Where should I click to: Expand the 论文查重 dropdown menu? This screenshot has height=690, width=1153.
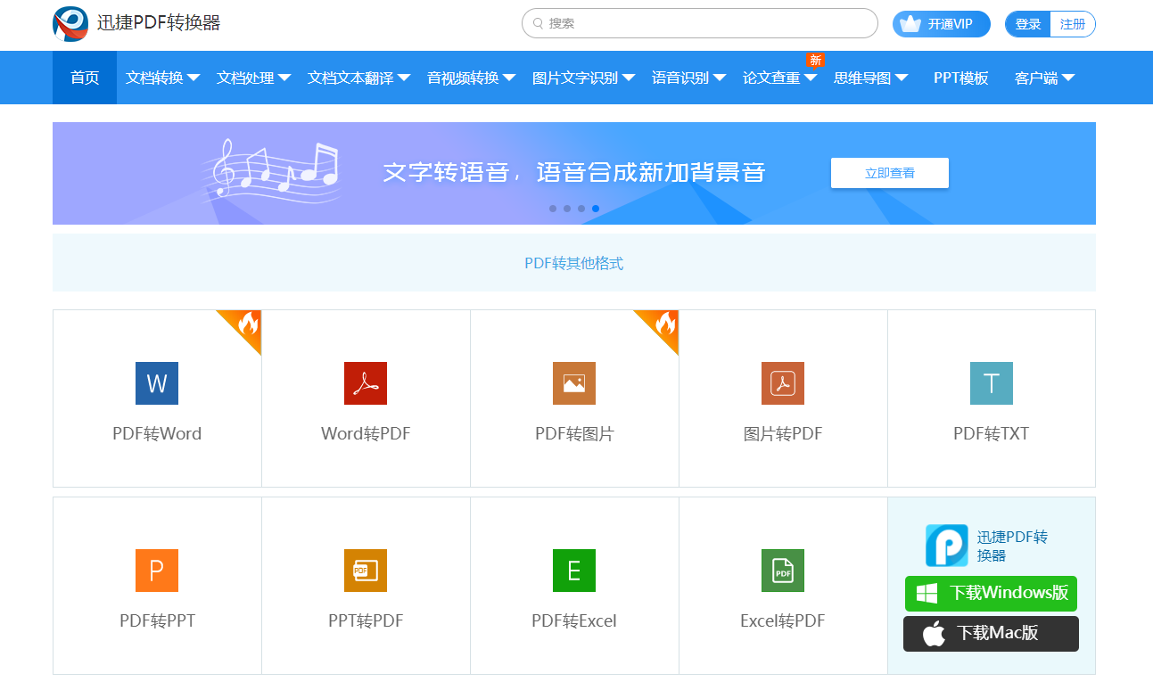(779, 78)
